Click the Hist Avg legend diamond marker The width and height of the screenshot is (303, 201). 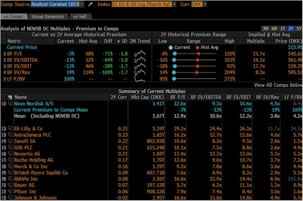[197, 48]
